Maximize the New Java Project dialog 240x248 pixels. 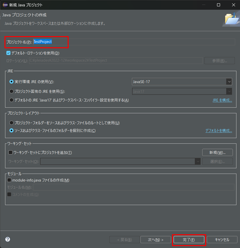pos(219,5)
